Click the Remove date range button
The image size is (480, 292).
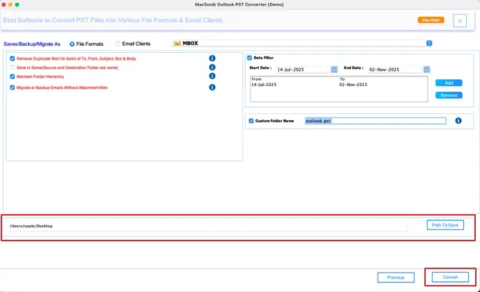[449, 95]
